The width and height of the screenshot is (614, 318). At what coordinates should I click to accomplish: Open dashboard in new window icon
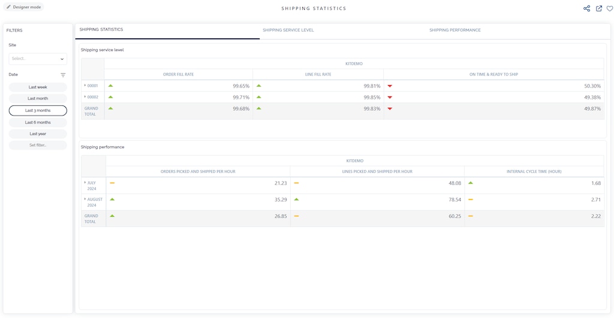598,8
